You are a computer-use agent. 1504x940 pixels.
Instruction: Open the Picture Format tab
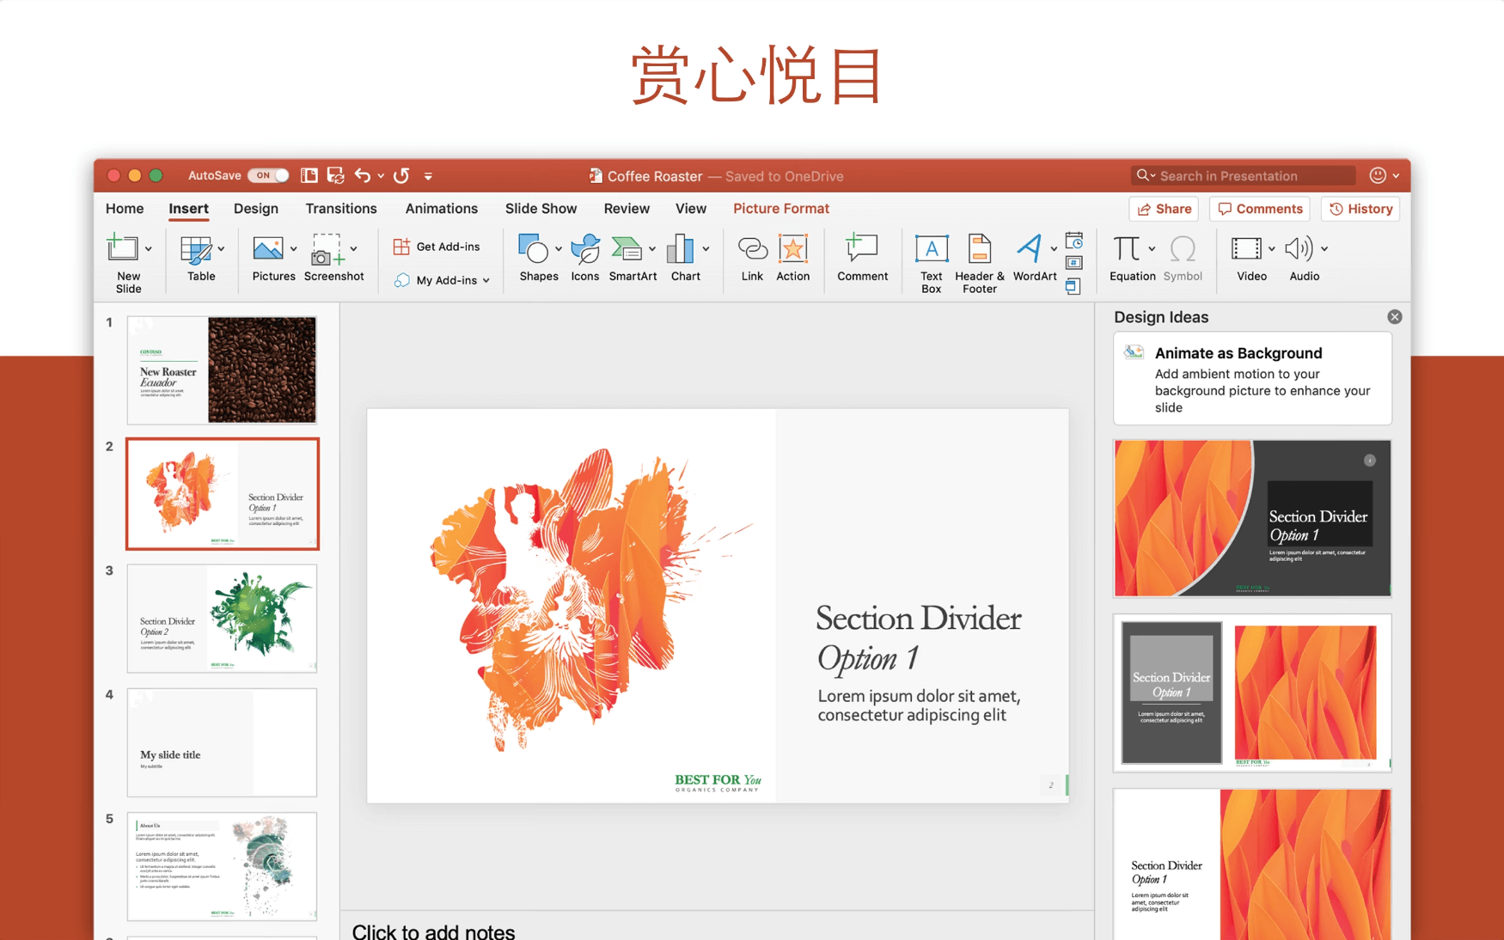[780, 208]
